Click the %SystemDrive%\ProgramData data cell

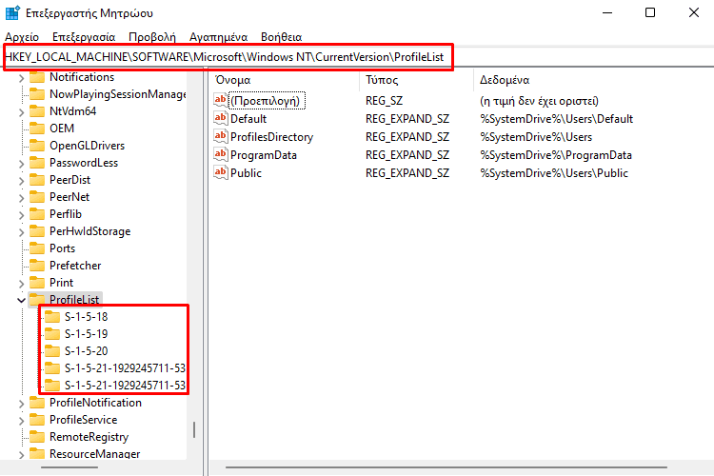[556, 155]
